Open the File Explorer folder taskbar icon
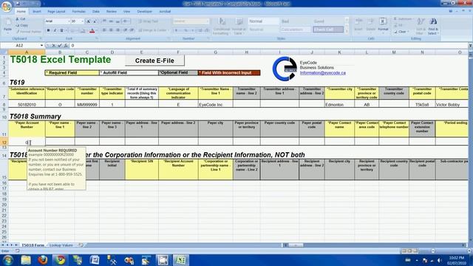Screen dimensions: 473x266 click(x=26, y=260)
